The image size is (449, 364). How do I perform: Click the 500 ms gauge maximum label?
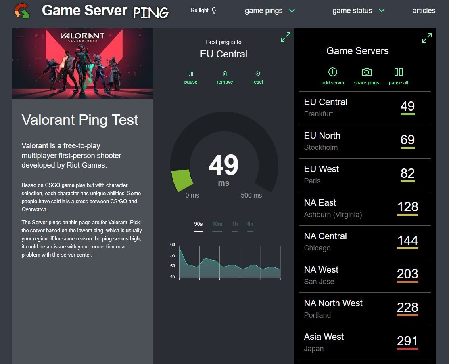(x=251, y=196)
